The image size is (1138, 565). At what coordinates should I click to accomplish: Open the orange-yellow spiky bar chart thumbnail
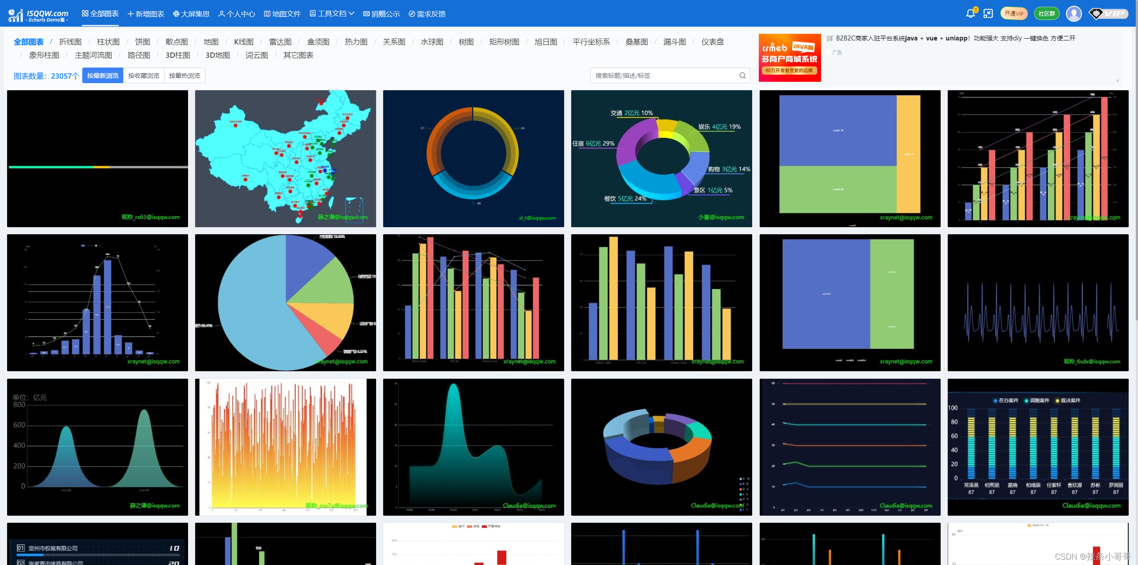pyautogui.click(x=285, y=447)
